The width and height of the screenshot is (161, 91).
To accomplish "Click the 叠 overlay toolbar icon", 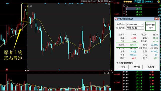I will [x=99, y=1].
